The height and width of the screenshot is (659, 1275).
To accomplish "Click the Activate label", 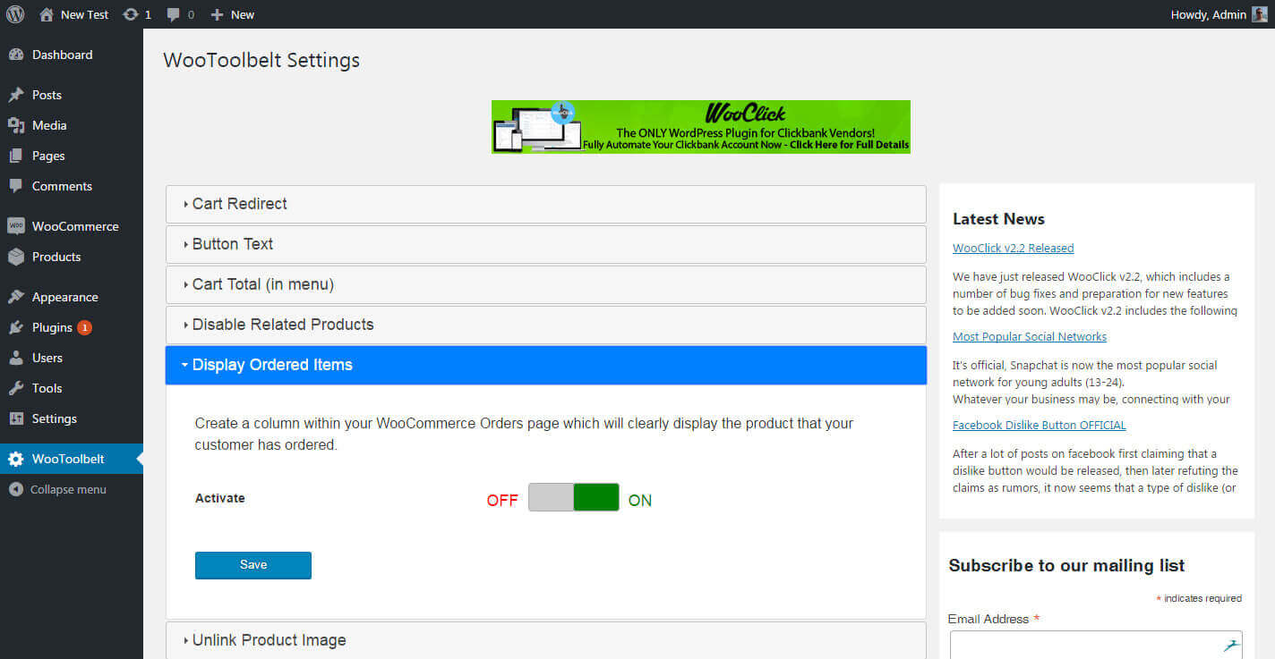I will (x=220, y=498).
